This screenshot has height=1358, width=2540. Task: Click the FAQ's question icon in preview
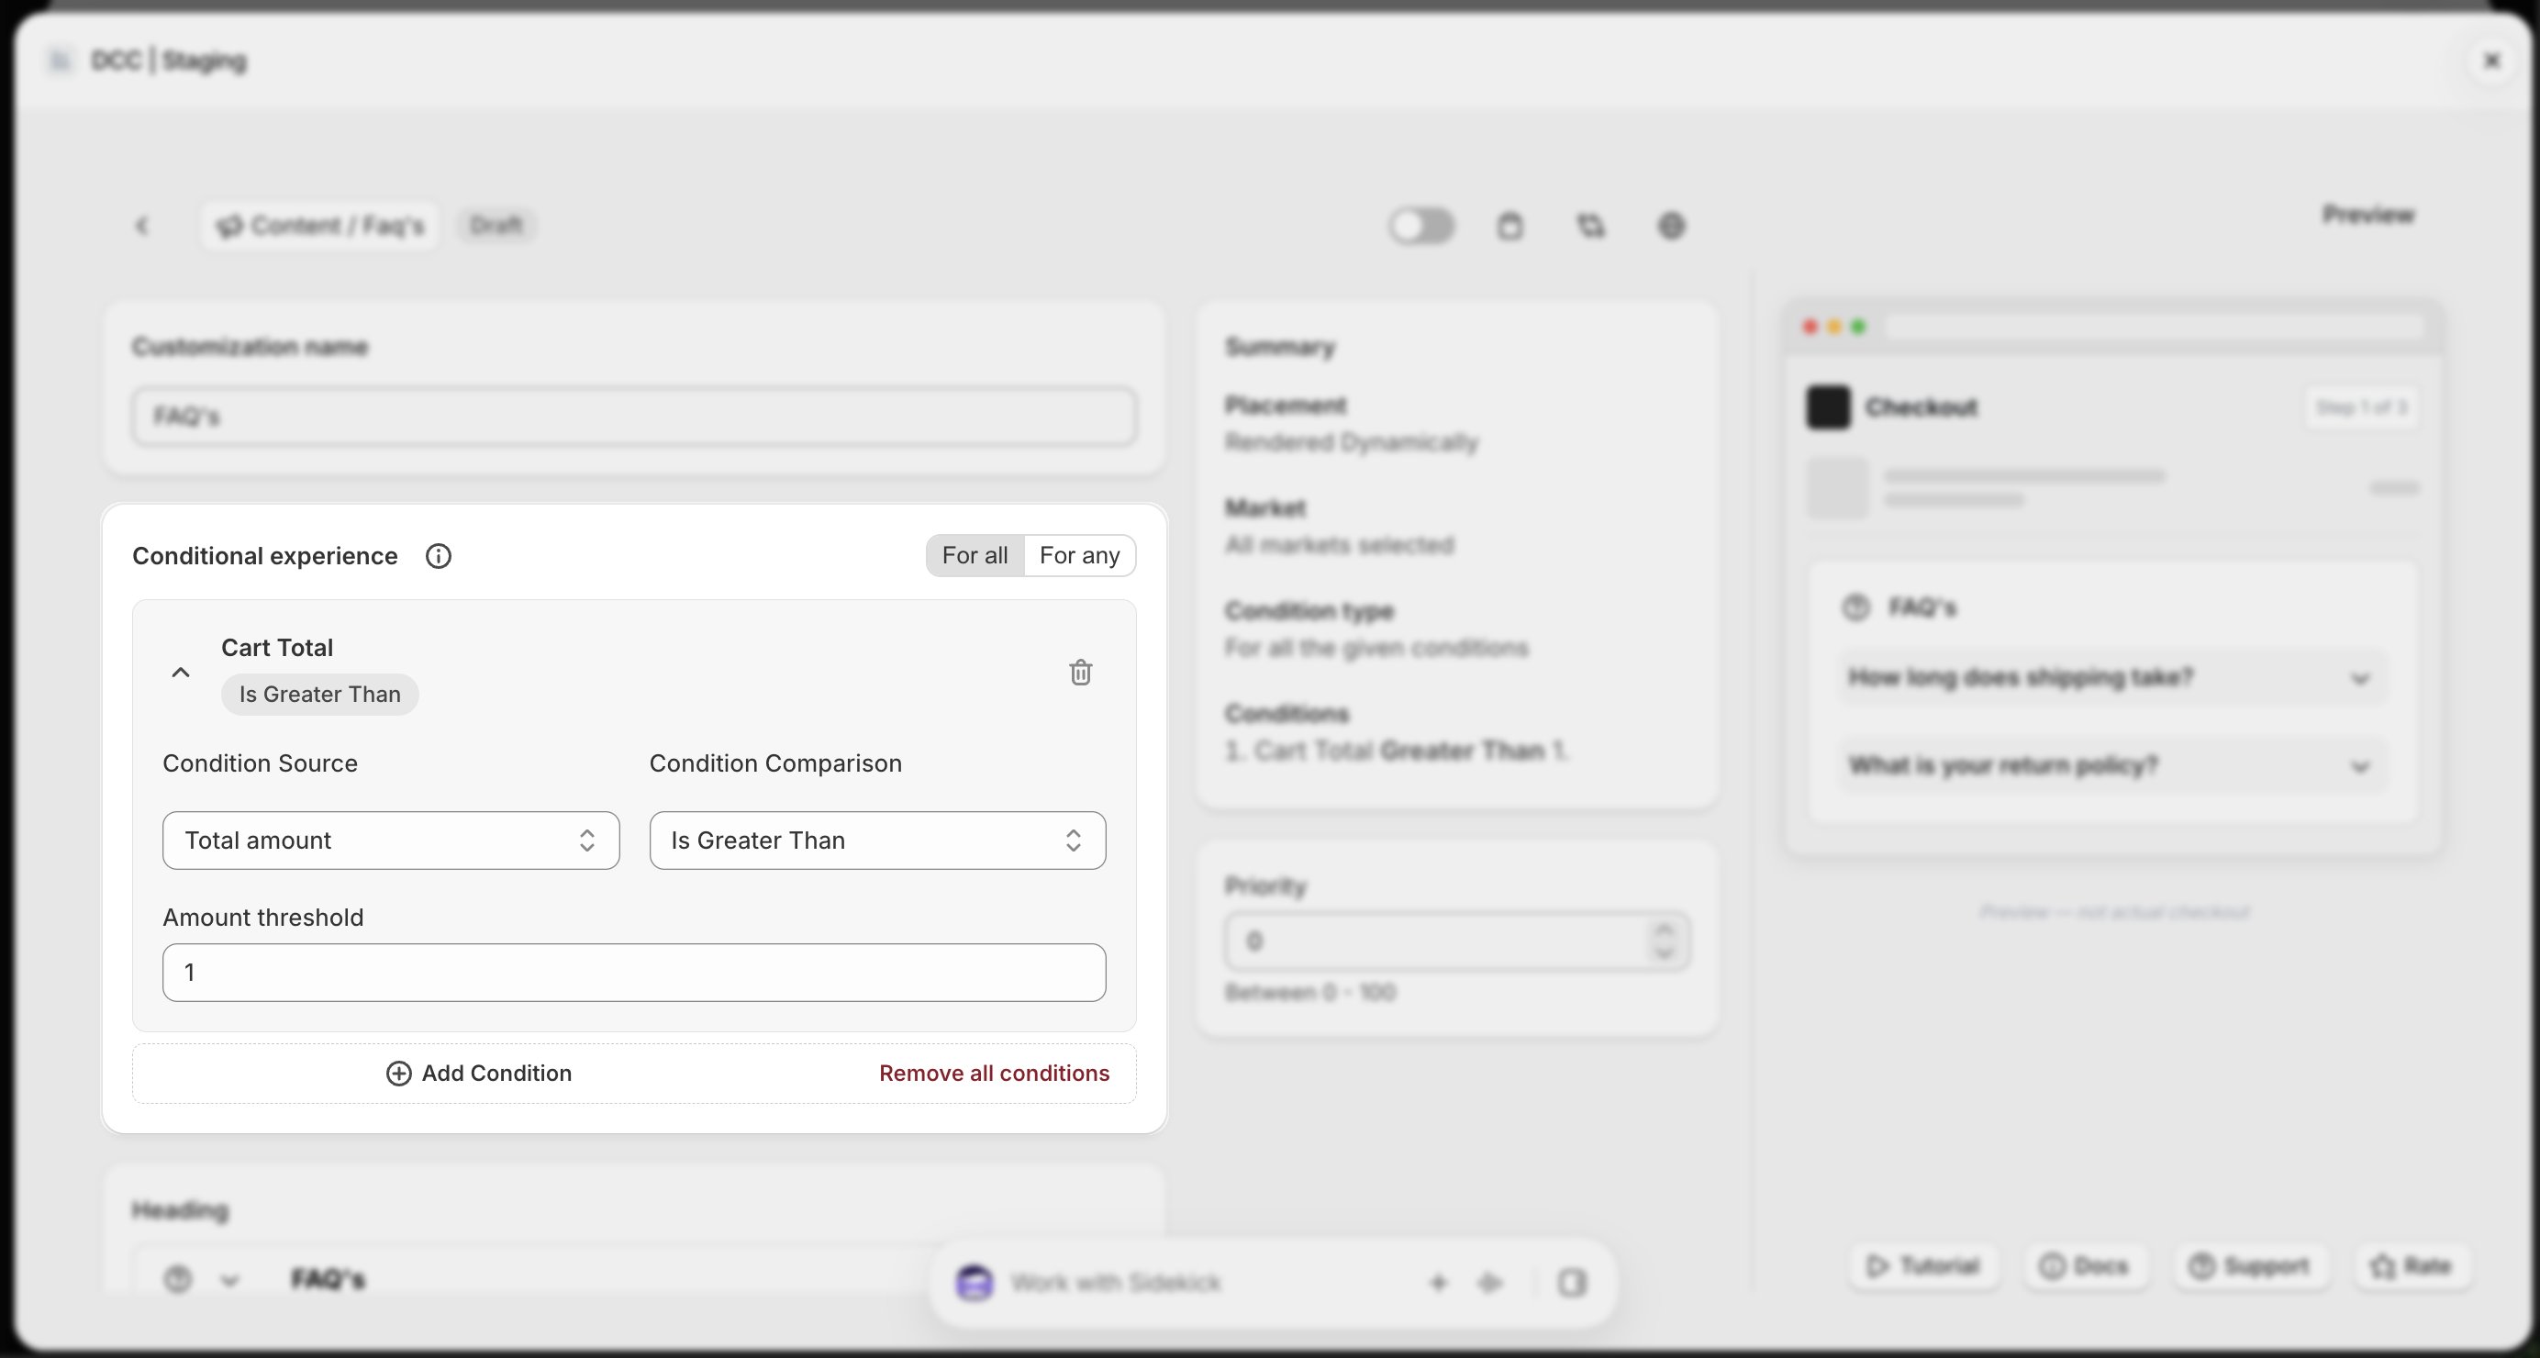point(1855,607)
